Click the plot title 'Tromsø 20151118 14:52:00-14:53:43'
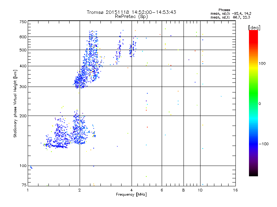277x207 pixels. coord(131,12)
